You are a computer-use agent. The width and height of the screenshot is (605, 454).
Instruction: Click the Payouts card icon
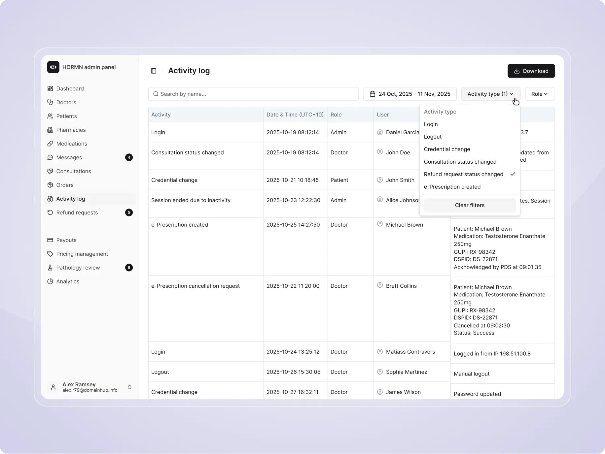point(50,240)
